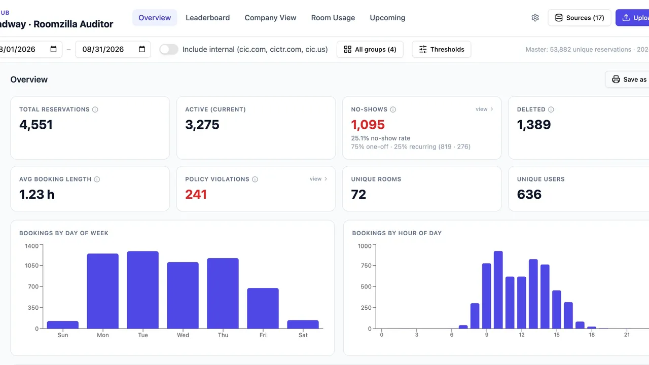Click the Sat bar in day-of-week chart
Image resolution: width=649 pixels, height=365 pixels.
click(x=303, y=324)
